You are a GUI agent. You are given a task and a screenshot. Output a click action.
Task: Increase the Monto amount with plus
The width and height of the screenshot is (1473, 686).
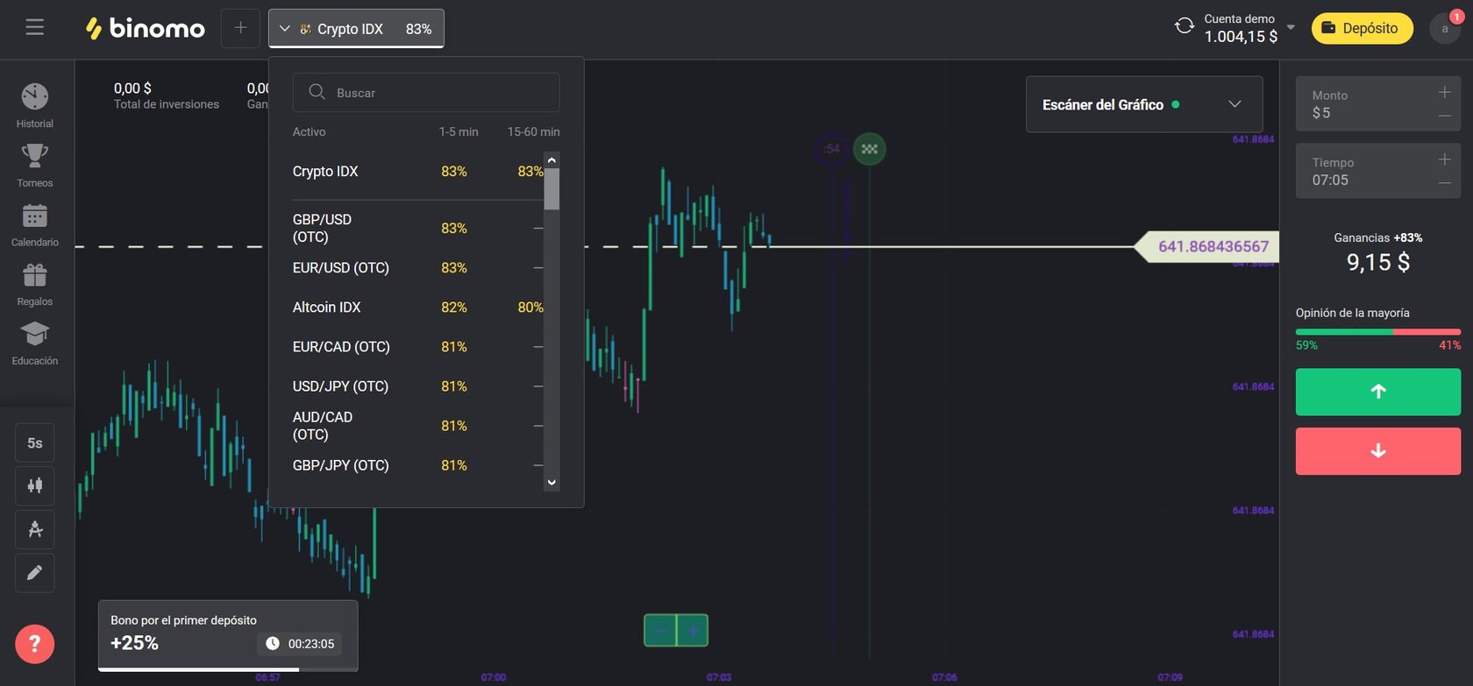(x=1444, y=92)
